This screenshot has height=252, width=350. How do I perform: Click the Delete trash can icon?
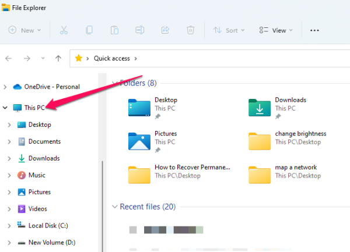point(190,30)
